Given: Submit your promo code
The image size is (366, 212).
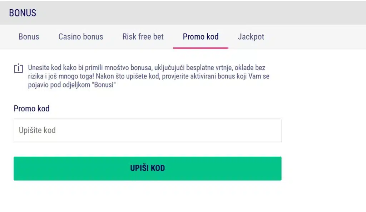Looking at the screenshot, I should coord(147,168).
